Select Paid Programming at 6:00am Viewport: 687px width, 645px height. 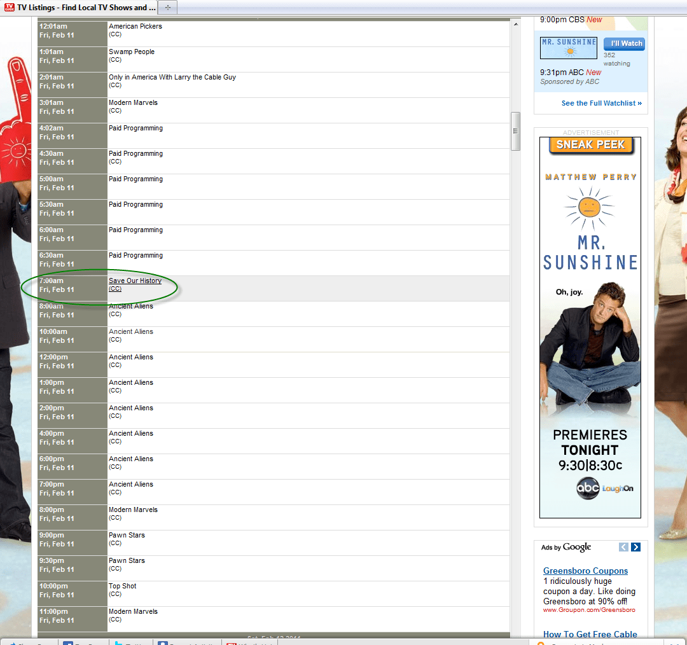(135, 230)
